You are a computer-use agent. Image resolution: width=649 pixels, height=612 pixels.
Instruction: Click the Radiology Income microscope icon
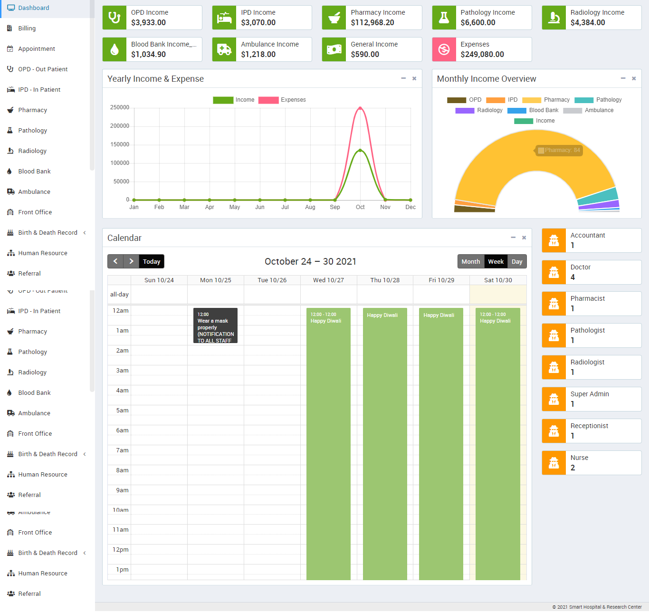(554, 18)
